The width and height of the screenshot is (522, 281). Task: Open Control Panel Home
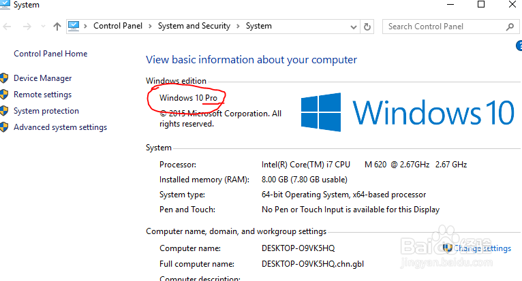click(x=50, y=54)
